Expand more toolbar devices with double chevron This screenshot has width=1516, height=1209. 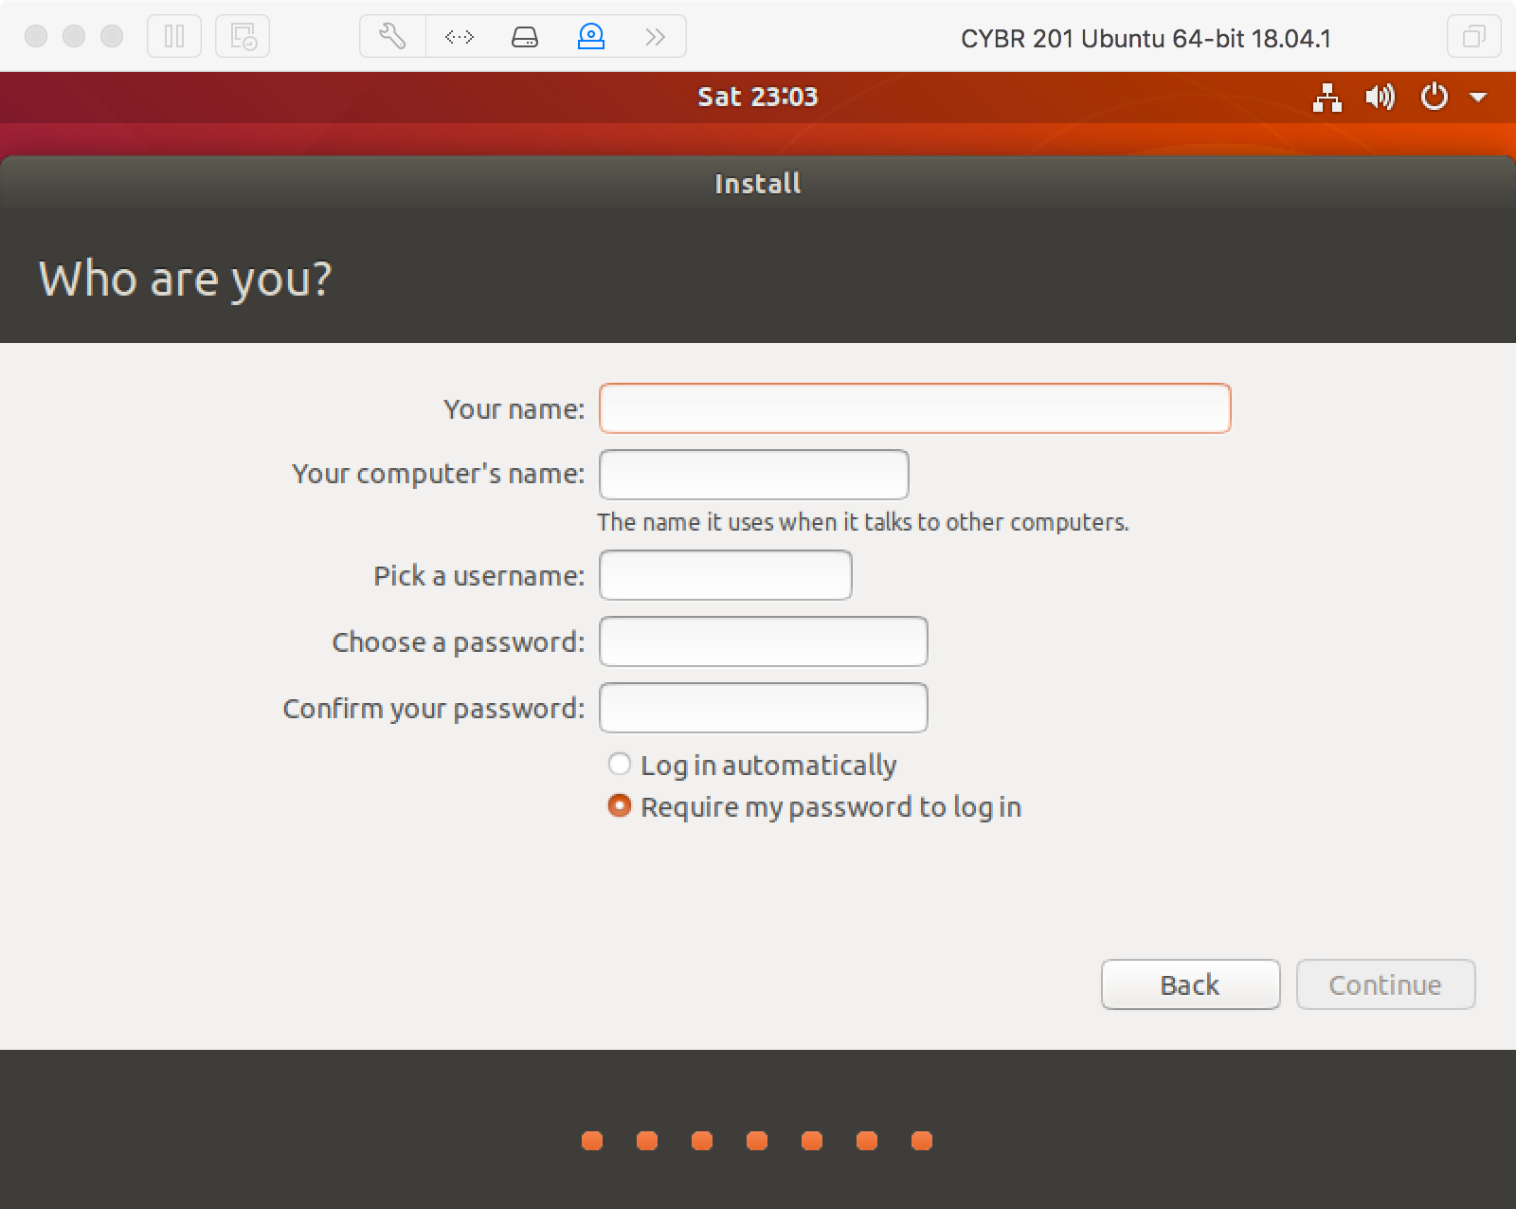coord(655,37)
